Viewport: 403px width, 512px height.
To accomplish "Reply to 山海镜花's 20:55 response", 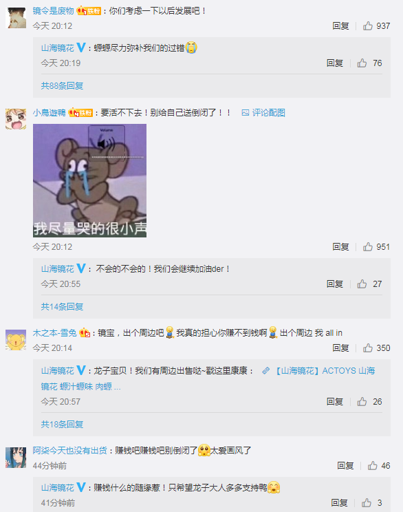I will pos(335,284).
